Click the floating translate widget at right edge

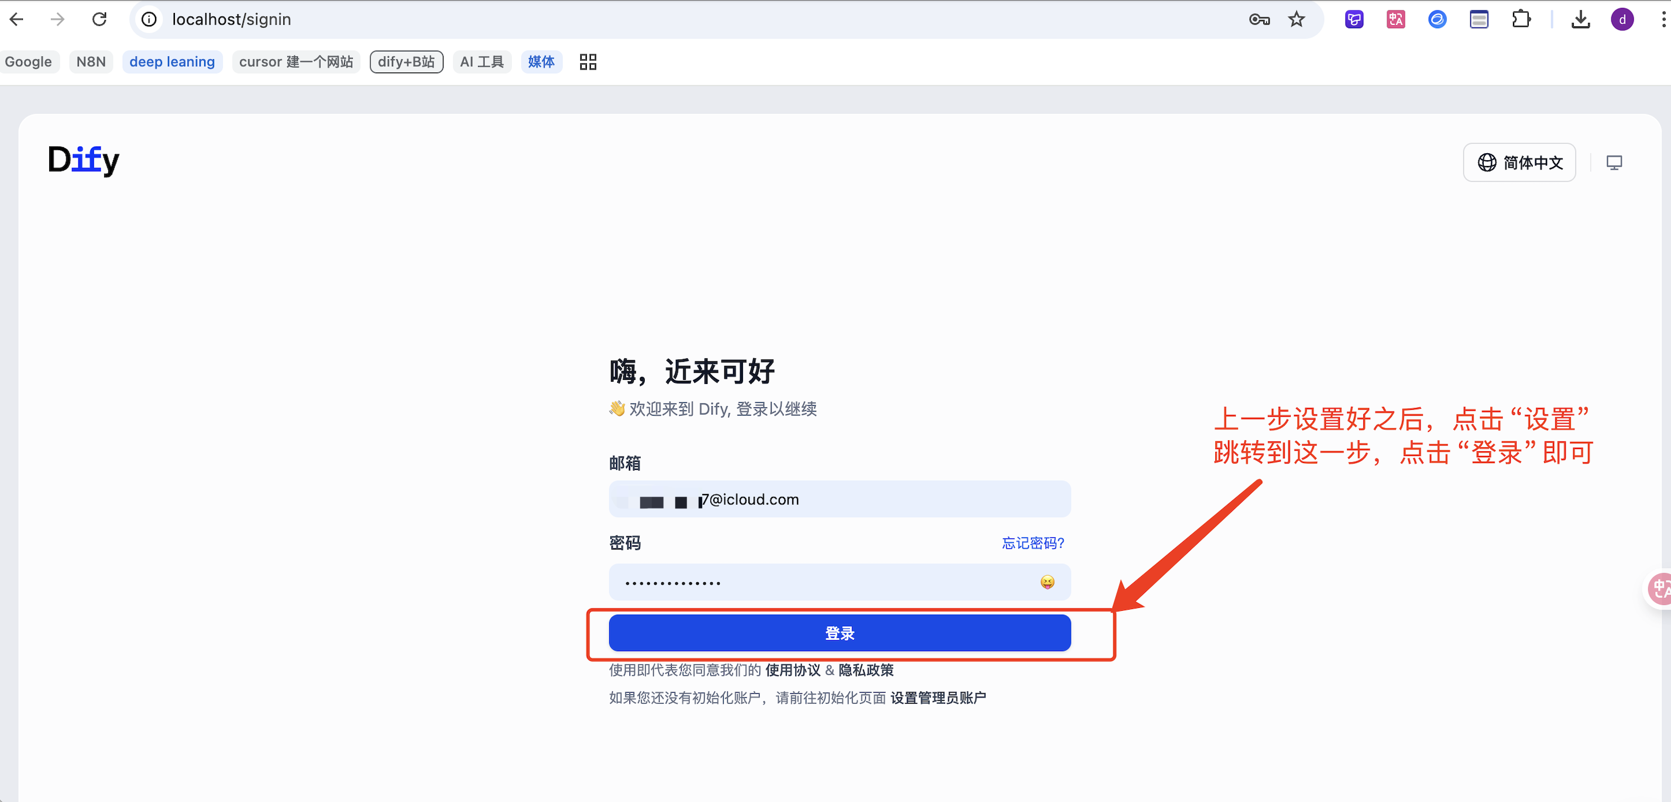click(1659, 589)
